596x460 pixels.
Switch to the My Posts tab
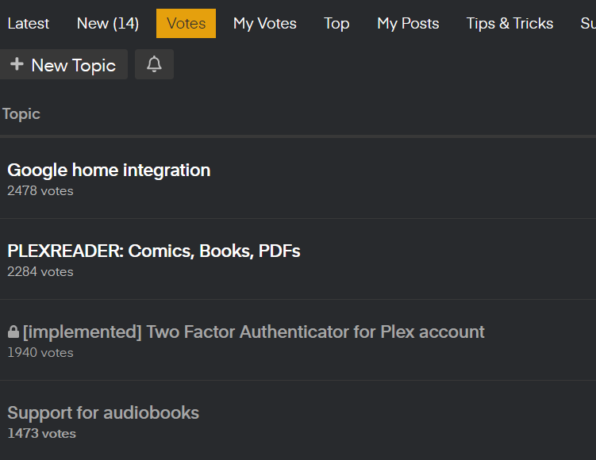coord(408,24)
